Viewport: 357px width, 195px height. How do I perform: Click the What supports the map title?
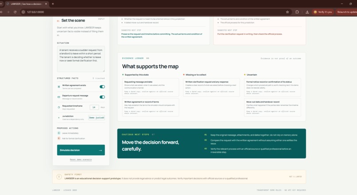click(x=150, y=66)
